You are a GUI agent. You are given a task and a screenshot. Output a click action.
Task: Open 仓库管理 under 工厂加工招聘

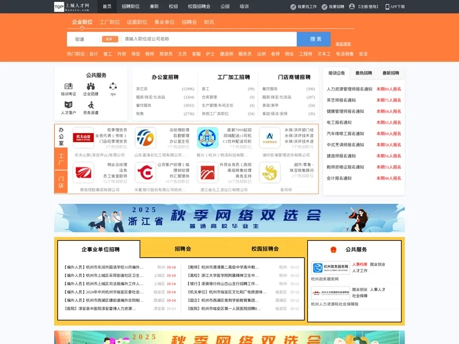(x=209, y=97)
